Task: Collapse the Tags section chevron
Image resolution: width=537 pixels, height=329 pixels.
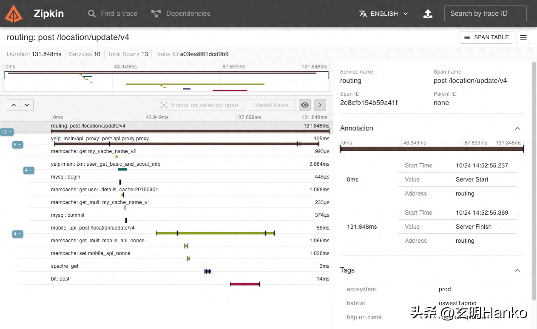Action: tap(517, 270)
